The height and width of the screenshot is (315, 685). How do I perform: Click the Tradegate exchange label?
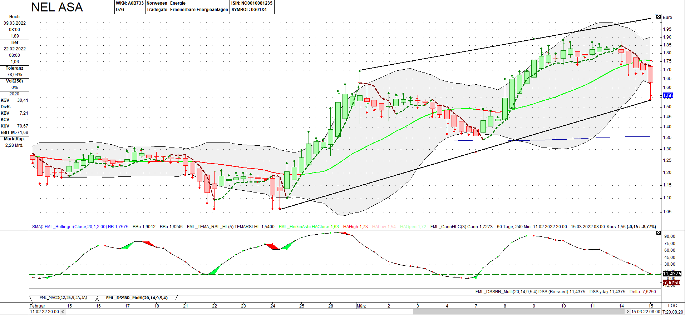[157, 10]
